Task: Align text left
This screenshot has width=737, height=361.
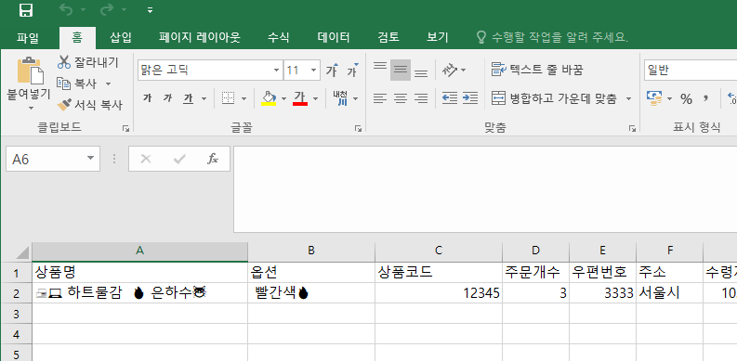Action: tap(380, 98)
